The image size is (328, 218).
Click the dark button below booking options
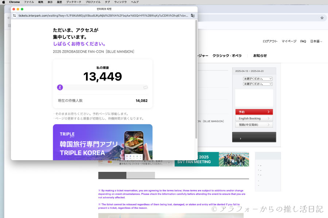tap(254, 137)
